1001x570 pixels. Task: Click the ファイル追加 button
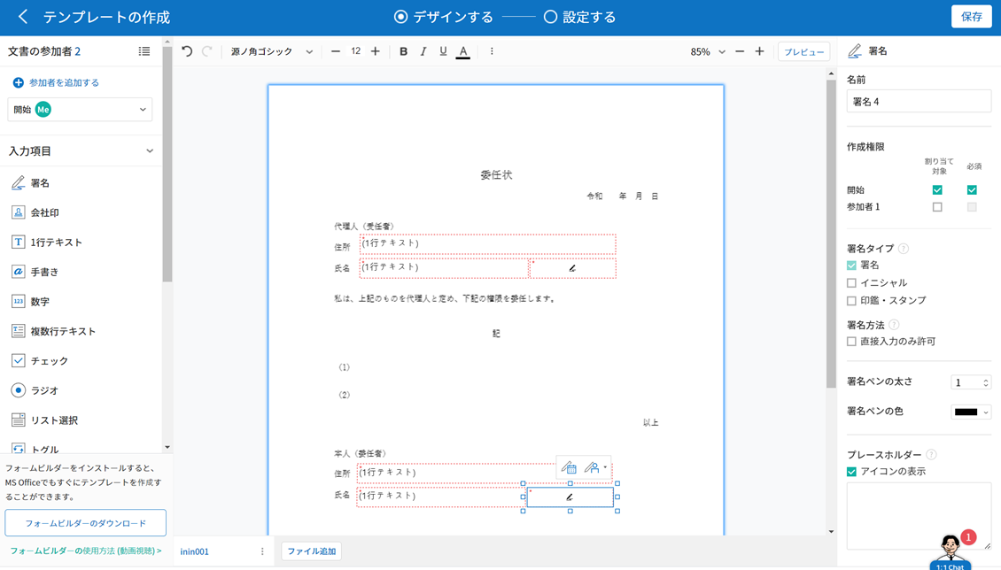[x=312, y=551]
